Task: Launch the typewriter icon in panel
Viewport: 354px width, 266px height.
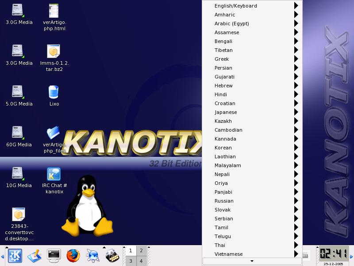Action: [x=112, y=256]
